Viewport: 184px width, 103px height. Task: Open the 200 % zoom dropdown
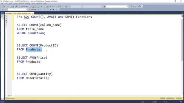pos(14,96)
